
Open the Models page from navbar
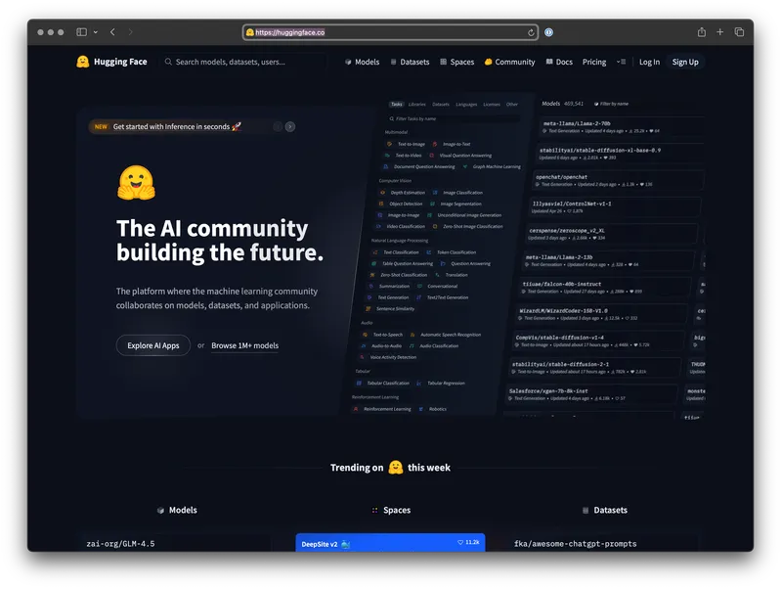(x=362, y=62)
